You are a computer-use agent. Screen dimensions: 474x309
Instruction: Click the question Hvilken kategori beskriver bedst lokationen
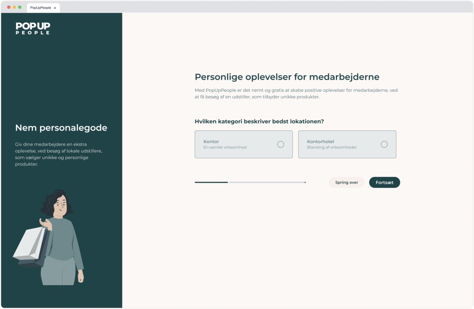click(x=259, y=121)
